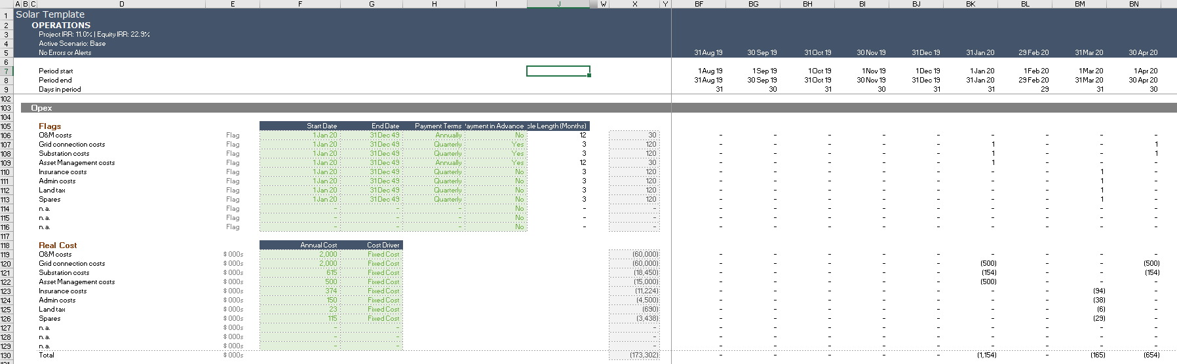Click the 'Cost Driver' table header

pyautogui.click(x=383, y=245)
